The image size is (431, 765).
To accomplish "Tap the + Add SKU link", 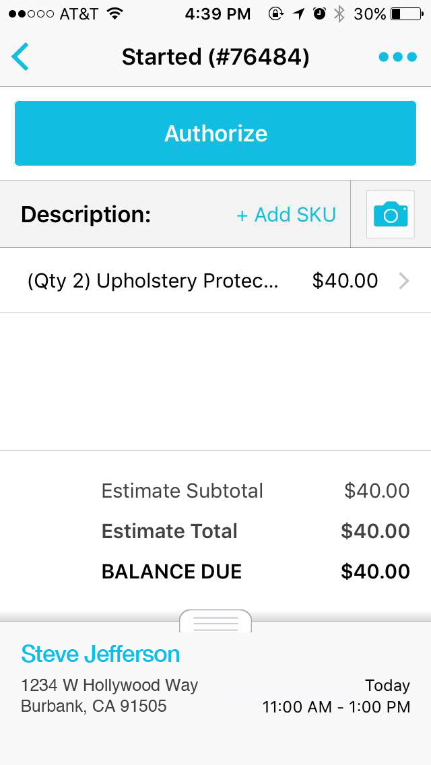I will pos(286,215).
